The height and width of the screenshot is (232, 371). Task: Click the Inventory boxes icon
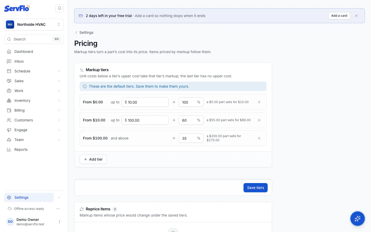coord(9,101)
